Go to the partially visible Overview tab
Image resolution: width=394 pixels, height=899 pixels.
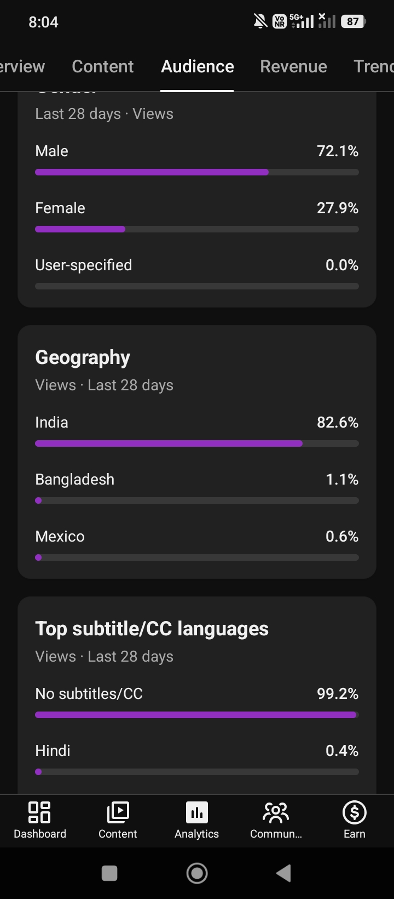[x=22, y=66]
